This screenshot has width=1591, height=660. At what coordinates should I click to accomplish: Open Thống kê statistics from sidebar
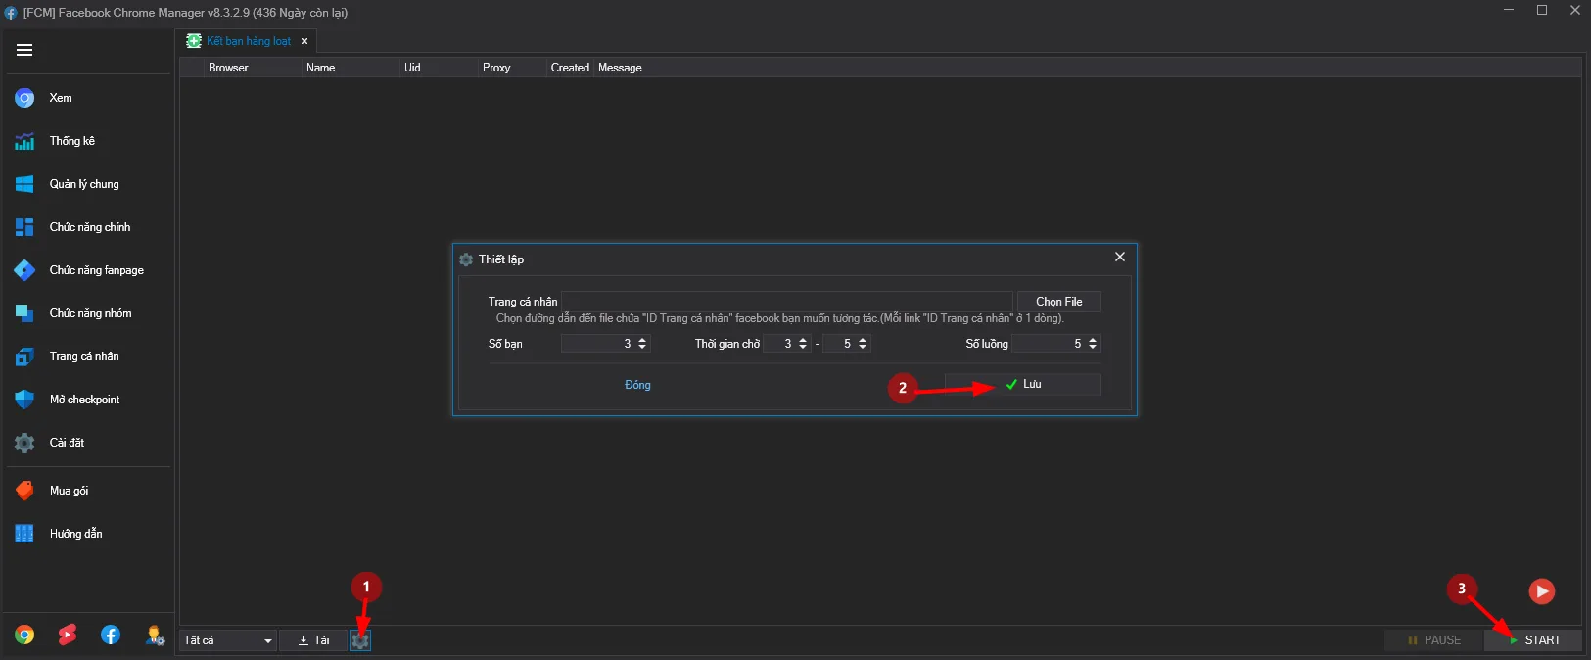[71, 141]
